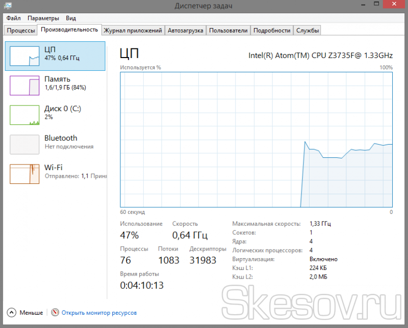Open the Диск 0 (C:) graph thumbnail

coord(24,115)
